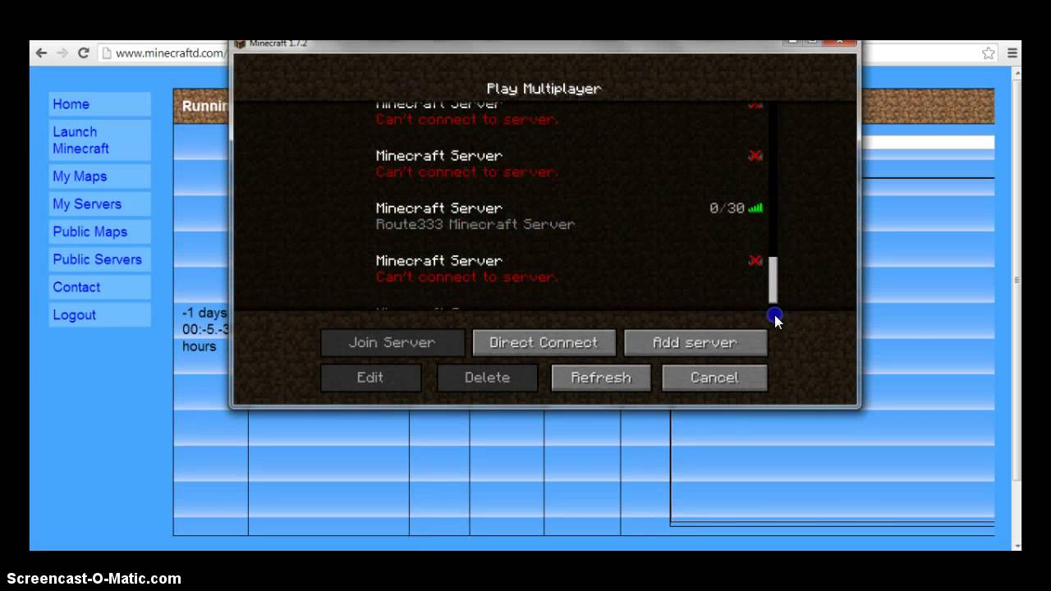Bookmark this page with the star icon
The height and width of the screenshot is (591, 1051).
[989, 53]
